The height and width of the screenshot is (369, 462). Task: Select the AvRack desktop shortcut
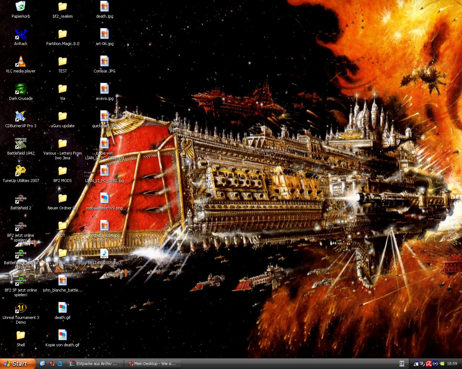pyautogui.click(x=21, y=34)
